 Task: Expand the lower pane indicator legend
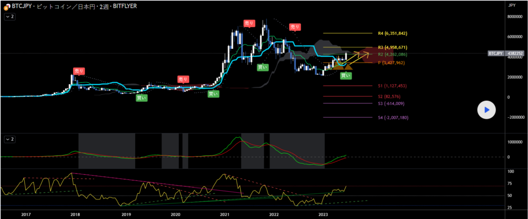[x=9, y=139]
